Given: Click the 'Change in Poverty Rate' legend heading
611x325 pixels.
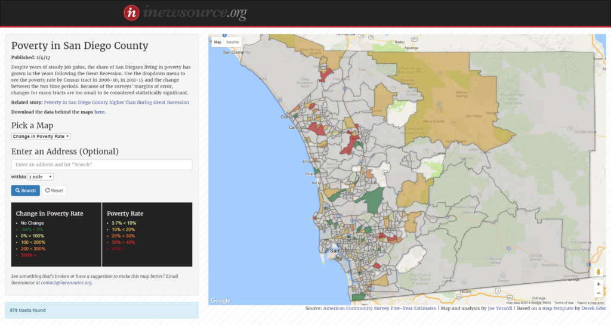Looking at the screenshot, I should (50, 213).
